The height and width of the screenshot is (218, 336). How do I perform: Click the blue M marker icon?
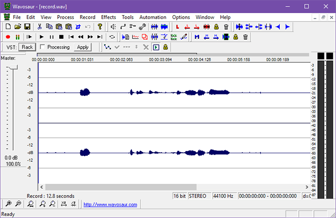click(x=197, y=37)
